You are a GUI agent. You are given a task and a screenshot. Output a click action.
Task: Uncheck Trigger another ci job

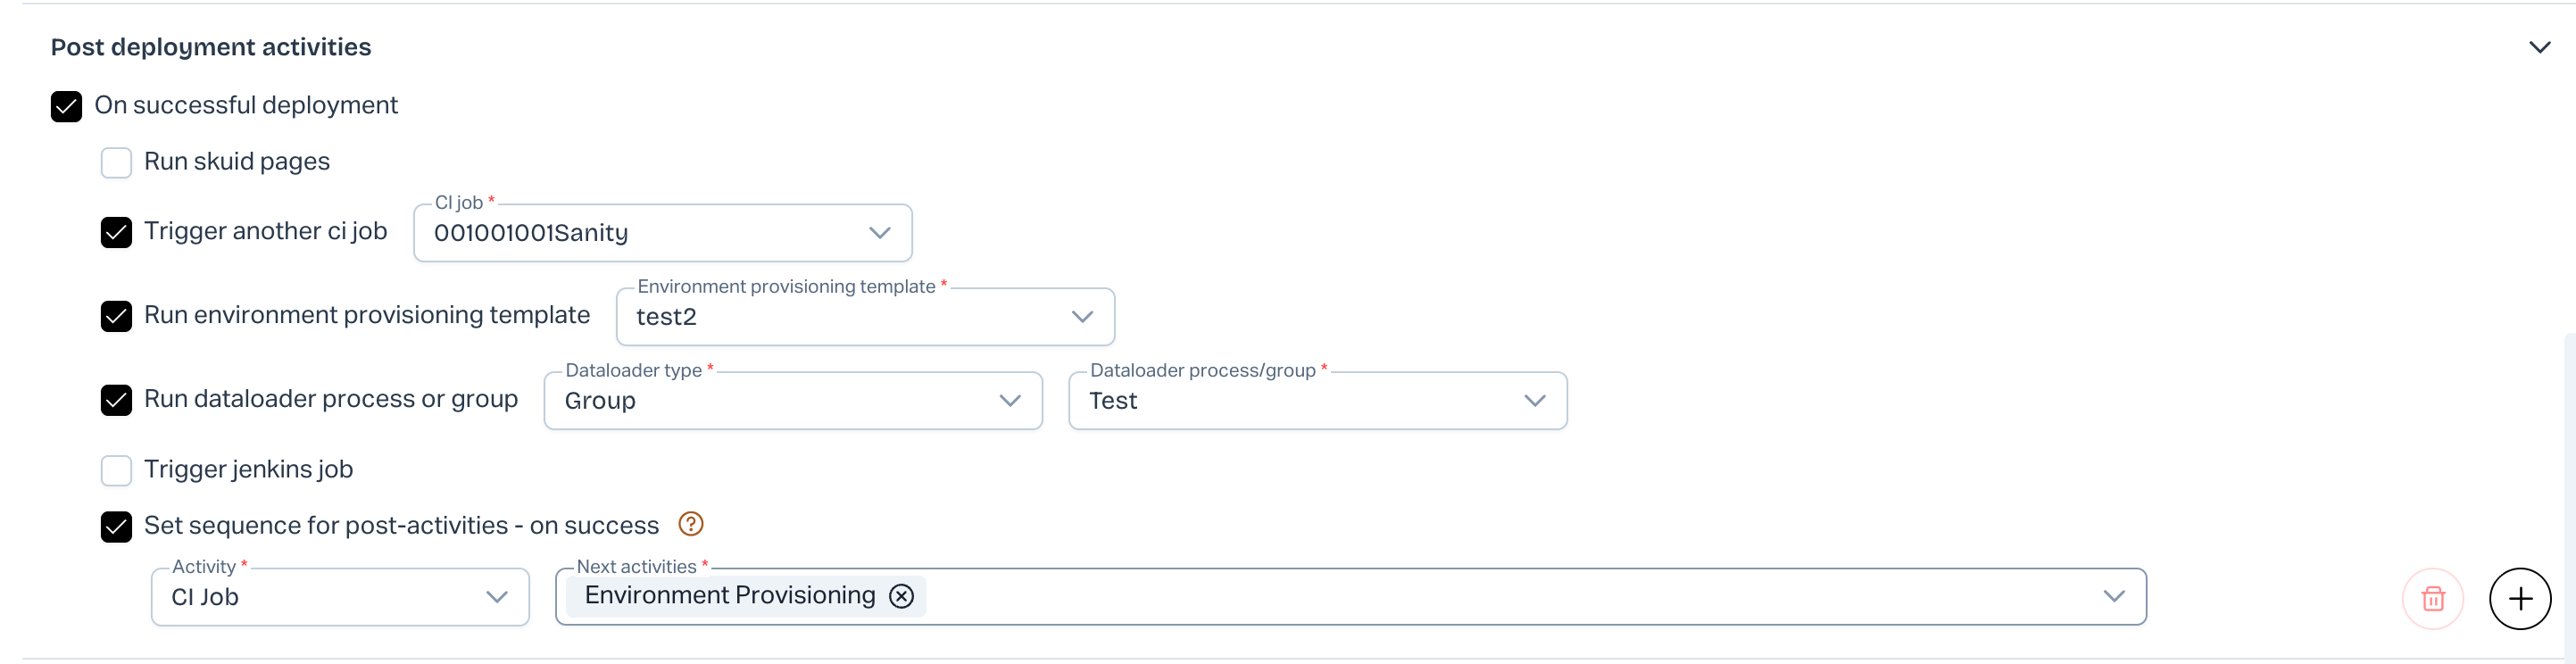[x=117, y=232]
